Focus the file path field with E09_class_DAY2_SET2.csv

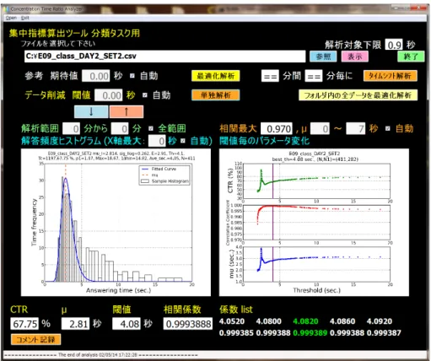coord(164,57)
